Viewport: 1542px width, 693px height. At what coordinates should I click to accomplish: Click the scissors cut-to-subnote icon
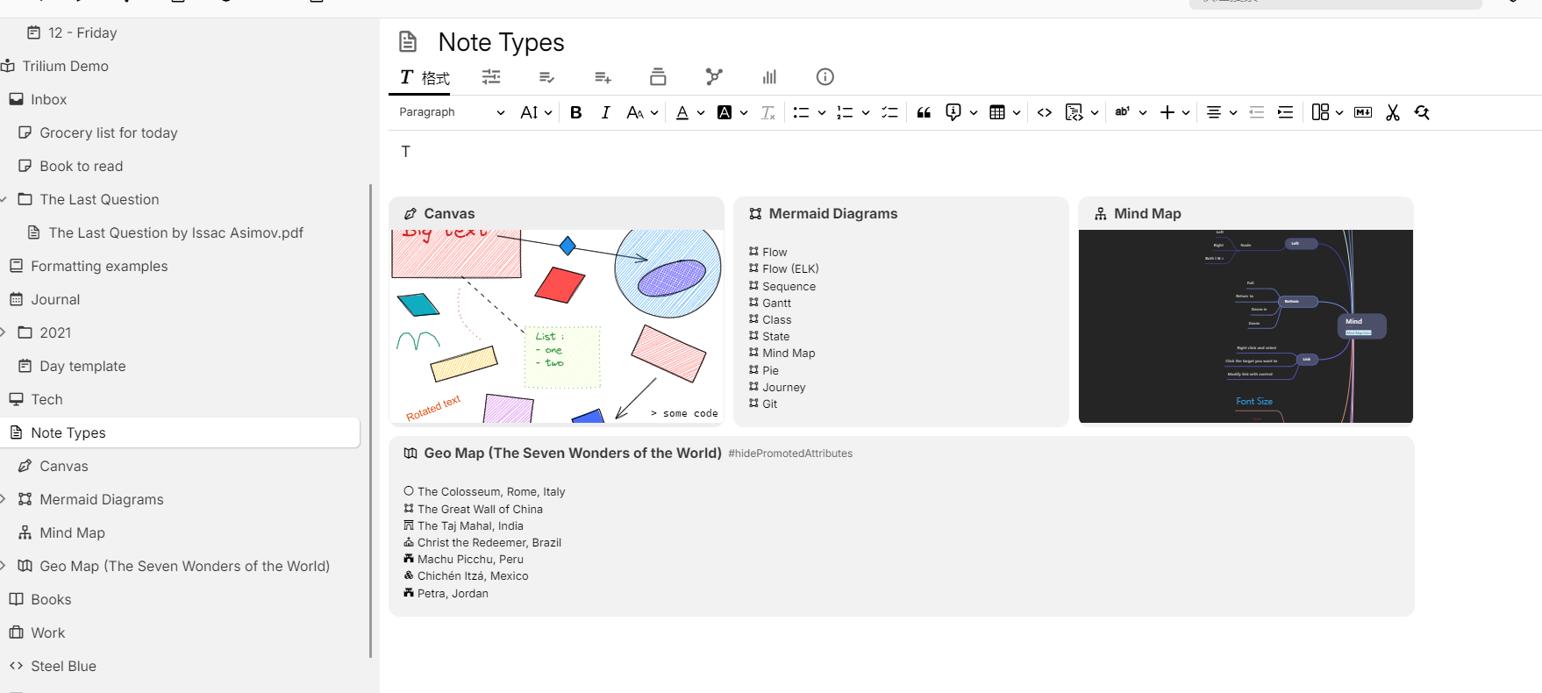click(1393, 112)
